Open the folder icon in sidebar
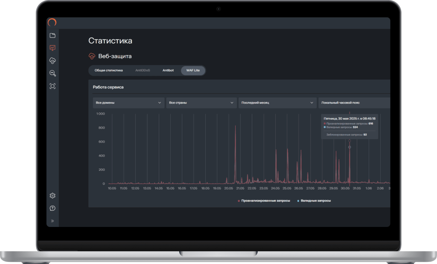The width and height of the screenshot is (437, 264). point(52,35)
